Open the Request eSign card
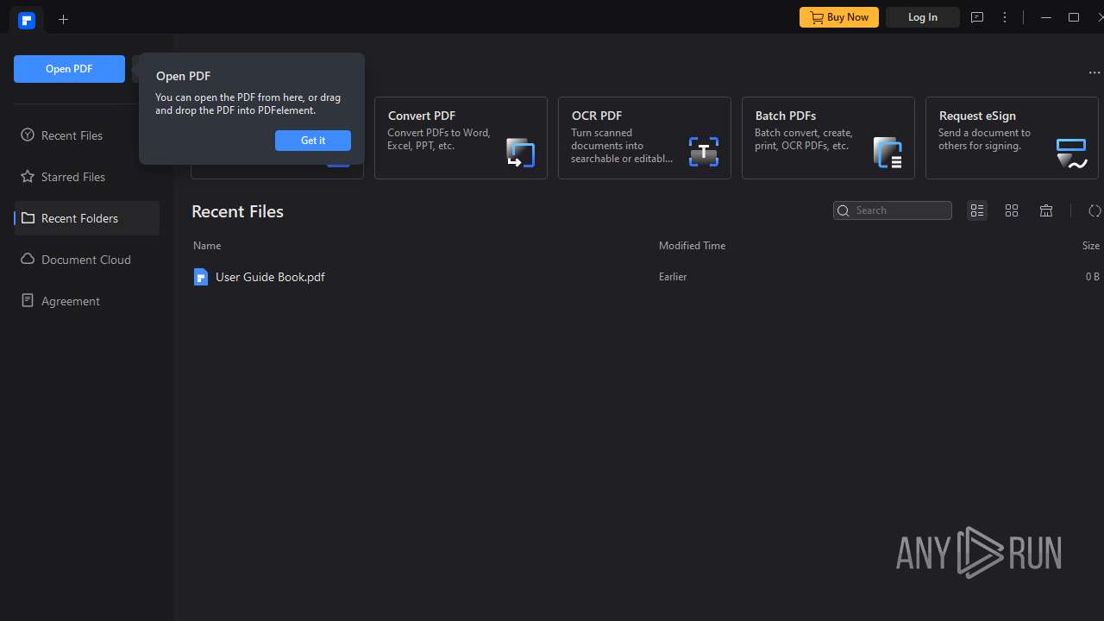Viewport: 1104px width, 621px height. click(1012, 138)
